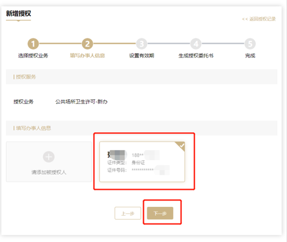The height and width of the screenshot is (242, 287).
Task: Select the 设置有效期 step label
Action: [x=141, y=55]
